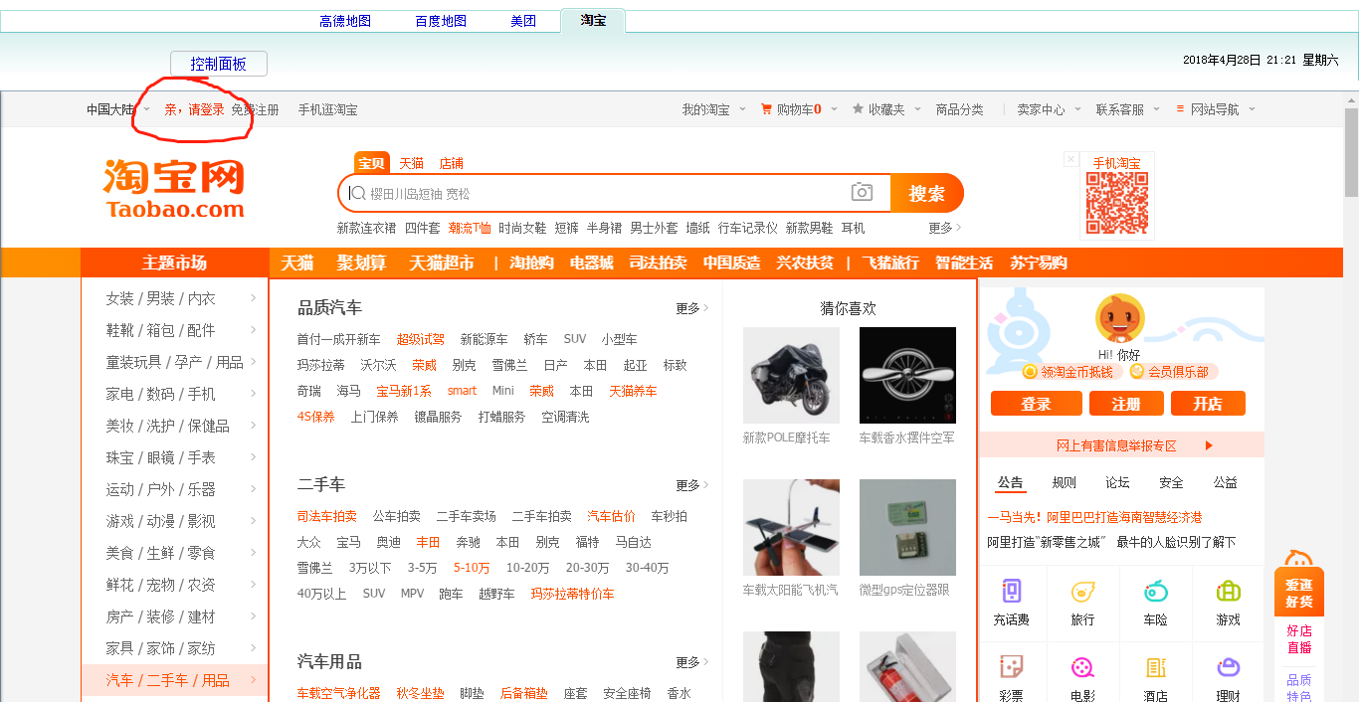Switch to the 百度地图 tab

pos(441,21)
